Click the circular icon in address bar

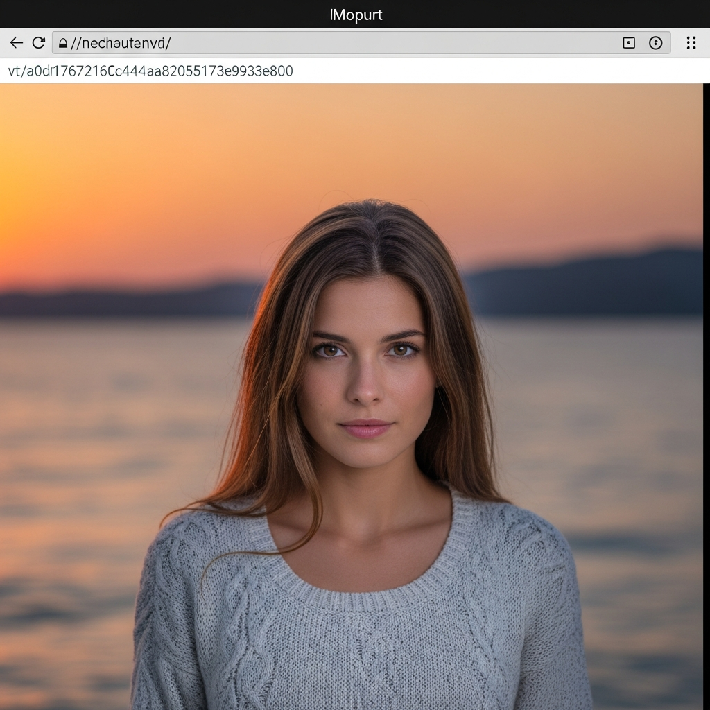655,43
